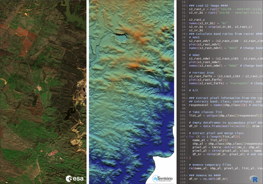263x184 pixels.
Task: Collapse 'Calculate Band ratios' section fold arrow
Action: click(x=187, y=34)
